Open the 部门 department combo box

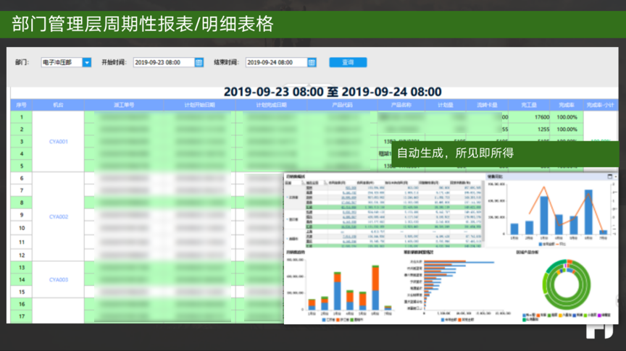click(x=66, y=62)
